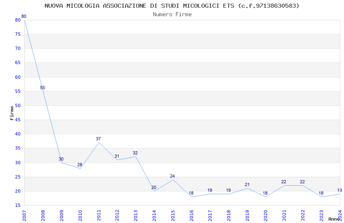Click the 21 data label for 2019

(247, 184)
